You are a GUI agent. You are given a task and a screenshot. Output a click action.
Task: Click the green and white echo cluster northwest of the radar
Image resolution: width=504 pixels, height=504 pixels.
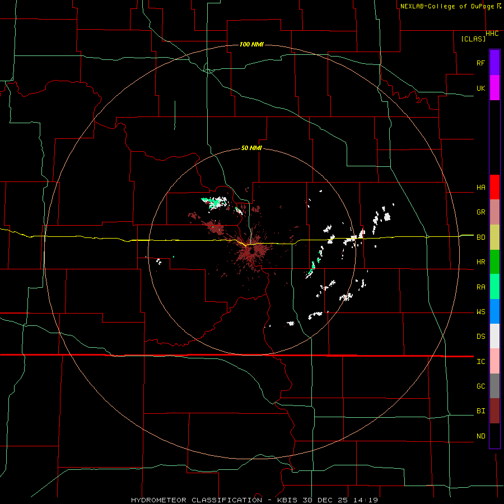click(x=214, y=202)
